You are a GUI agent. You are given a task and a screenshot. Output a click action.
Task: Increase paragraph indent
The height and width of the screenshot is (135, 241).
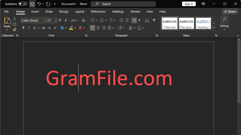(127, 20)
